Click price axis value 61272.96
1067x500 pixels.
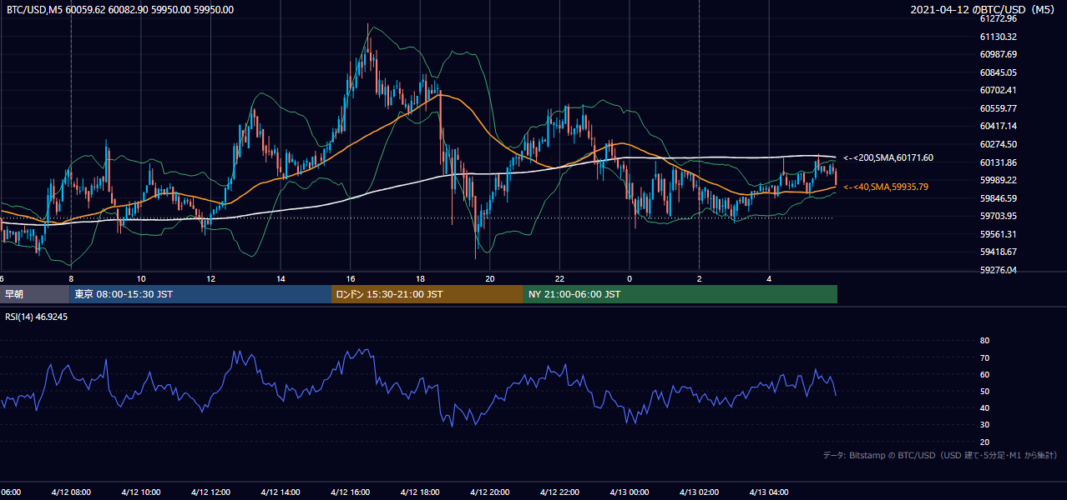pos(998,18)
